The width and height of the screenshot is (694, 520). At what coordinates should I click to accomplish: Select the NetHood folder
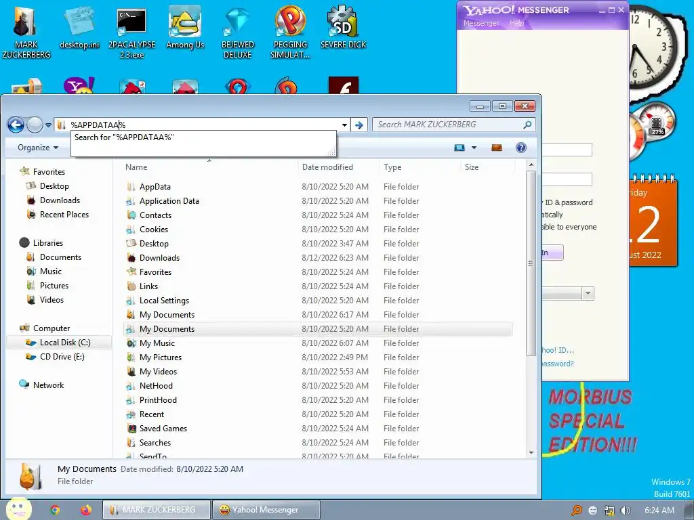pos(317,385)
